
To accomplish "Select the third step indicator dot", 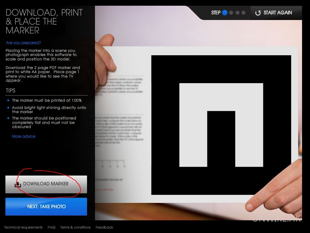I will click(x=237, y=13).
